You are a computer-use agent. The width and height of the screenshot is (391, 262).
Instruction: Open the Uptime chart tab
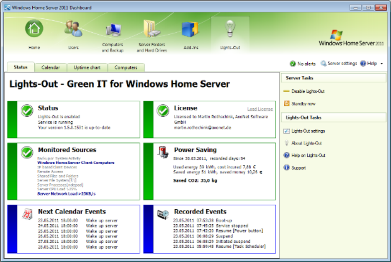pyautogui.click(x=87, y=67)
